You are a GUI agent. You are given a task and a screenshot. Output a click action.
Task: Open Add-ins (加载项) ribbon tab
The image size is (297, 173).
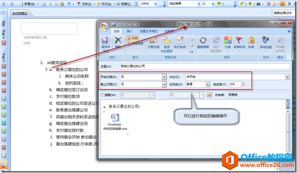click(169, 31)
